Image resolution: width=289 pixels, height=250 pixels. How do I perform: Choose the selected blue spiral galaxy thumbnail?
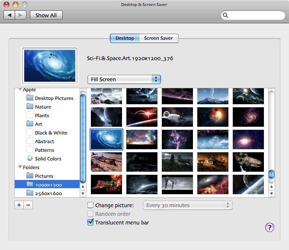pyautogui.click(x=106, y=139)
